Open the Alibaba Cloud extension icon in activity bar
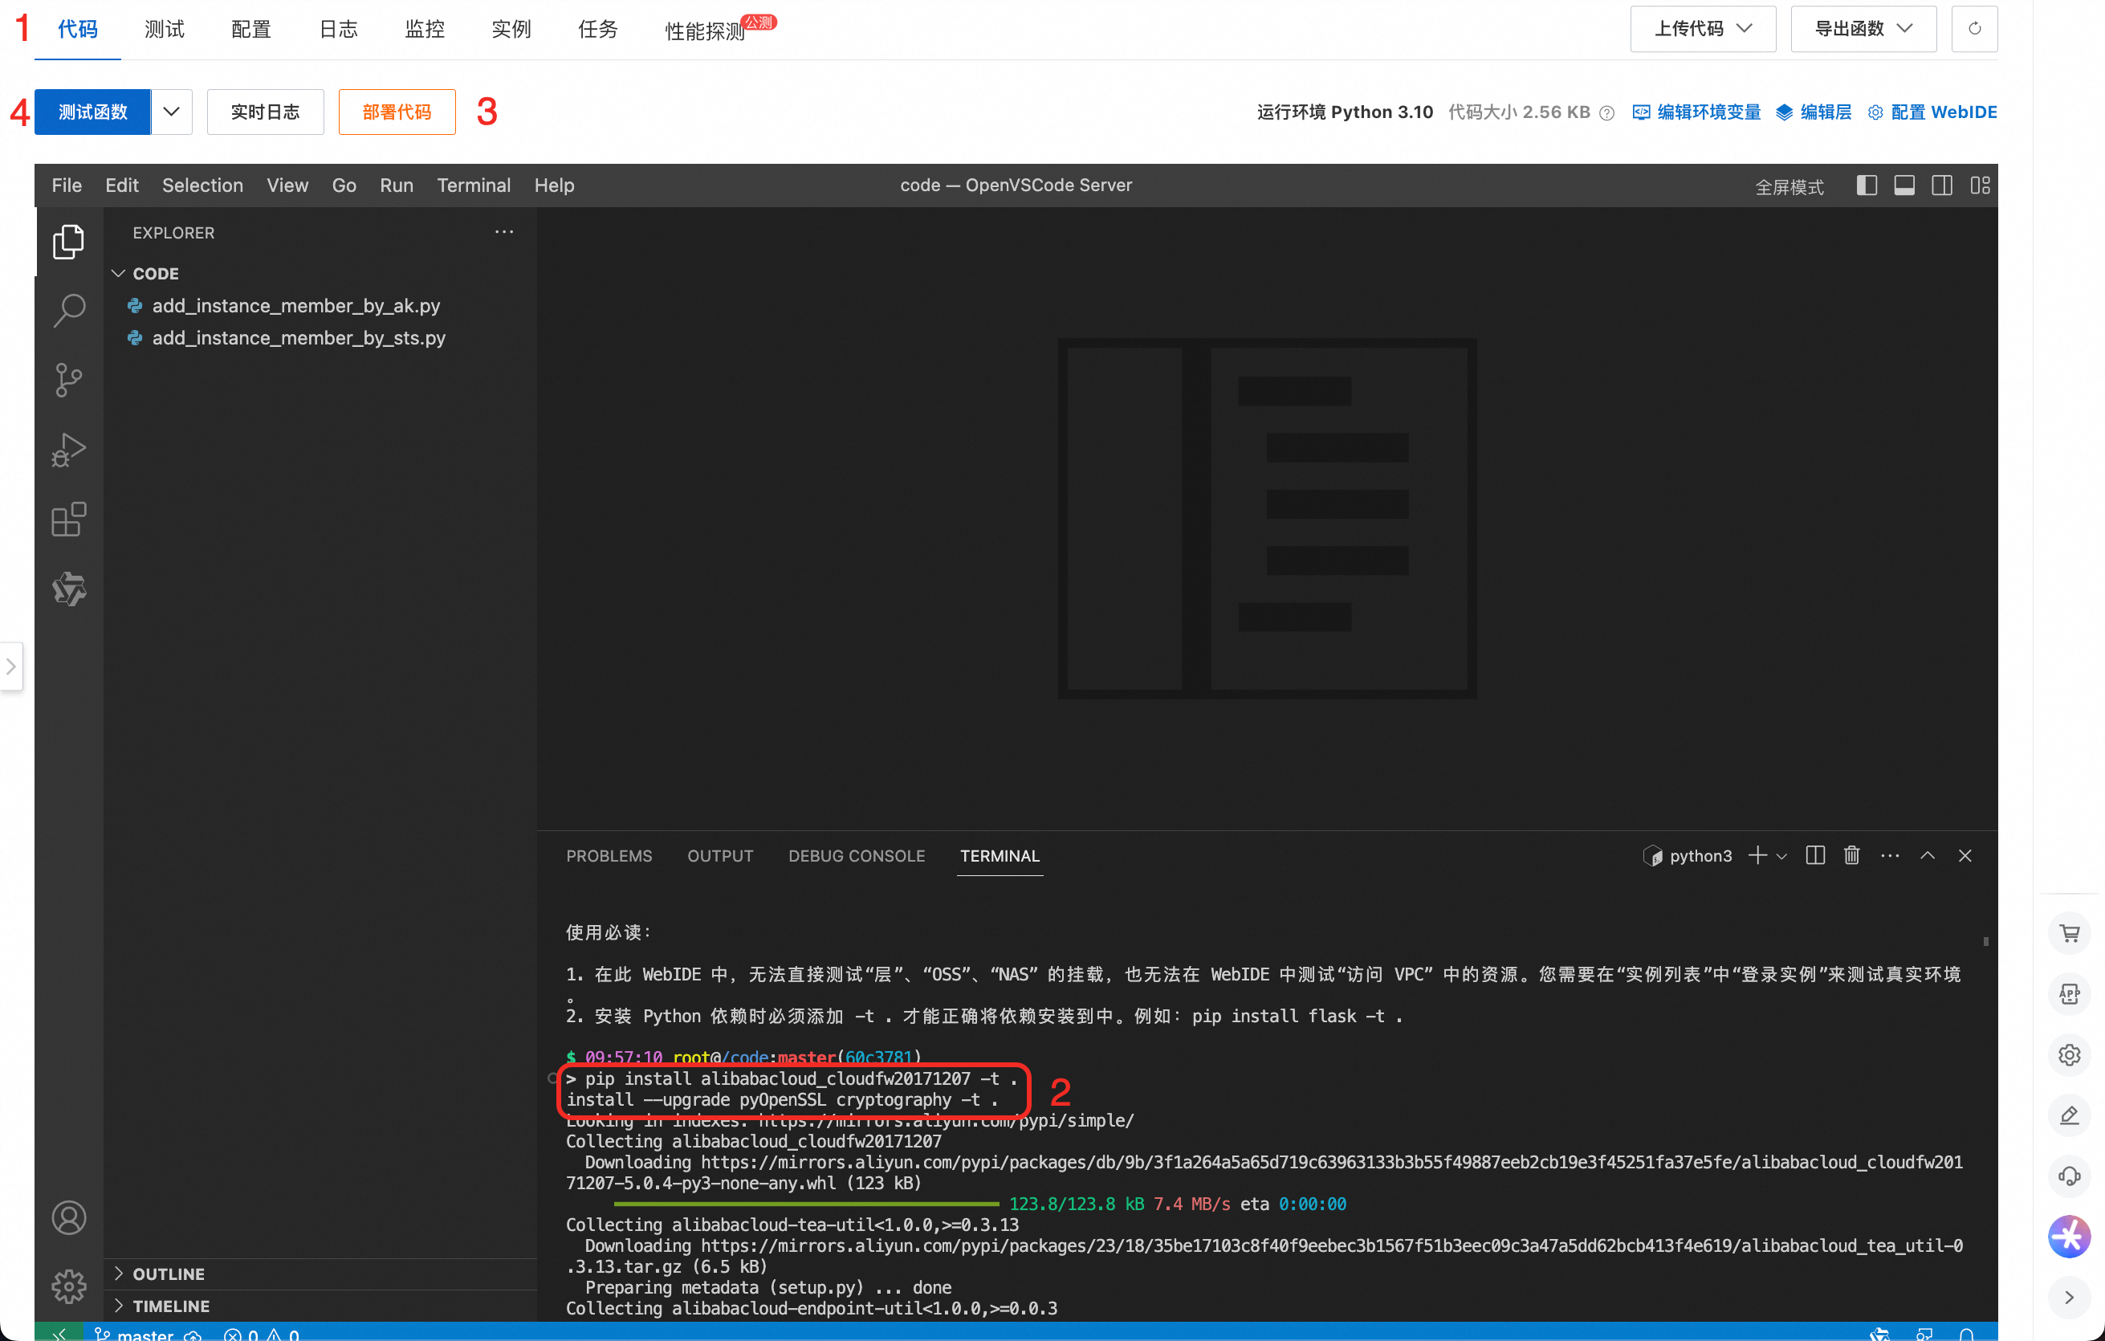 point(68,589)
